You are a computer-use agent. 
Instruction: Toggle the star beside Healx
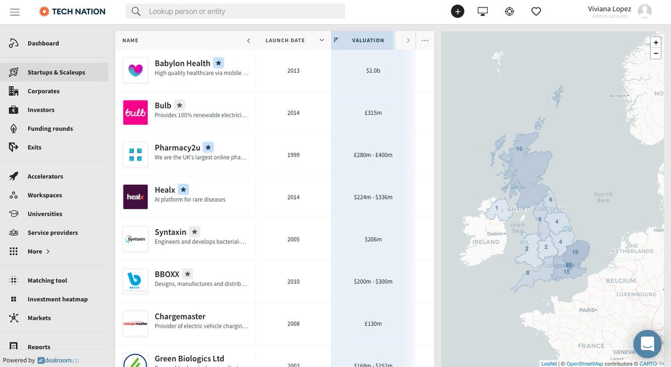click(x=183, y=189)
